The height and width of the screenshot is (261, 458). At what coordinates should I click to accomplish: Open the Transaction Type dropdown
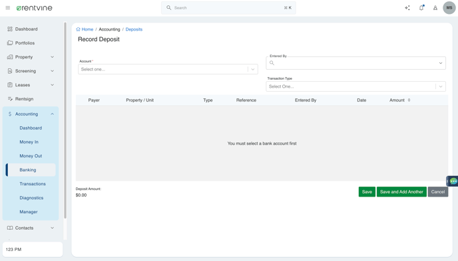[355, 86]
